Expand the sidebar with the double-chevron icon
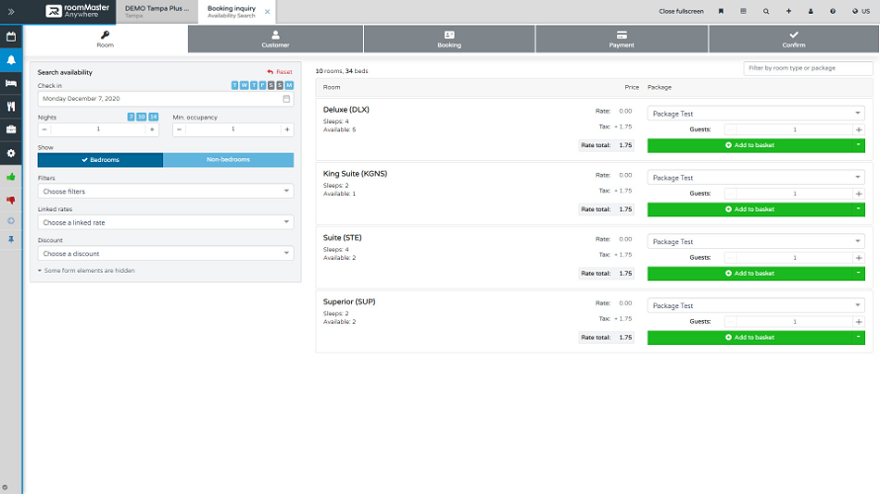 [x=11, y=11]
